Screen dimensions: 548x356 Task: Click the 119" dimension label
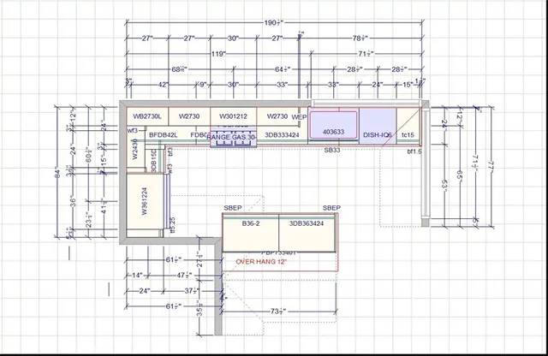pos(218,54)
